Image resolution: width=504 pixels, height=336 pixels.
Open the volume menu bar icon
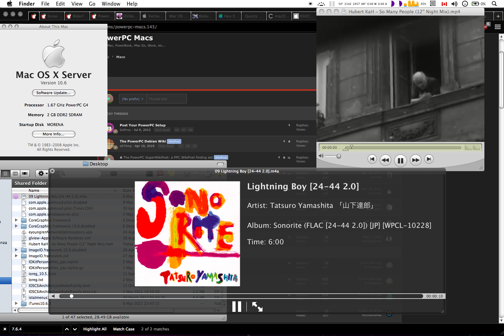(454, 4)
